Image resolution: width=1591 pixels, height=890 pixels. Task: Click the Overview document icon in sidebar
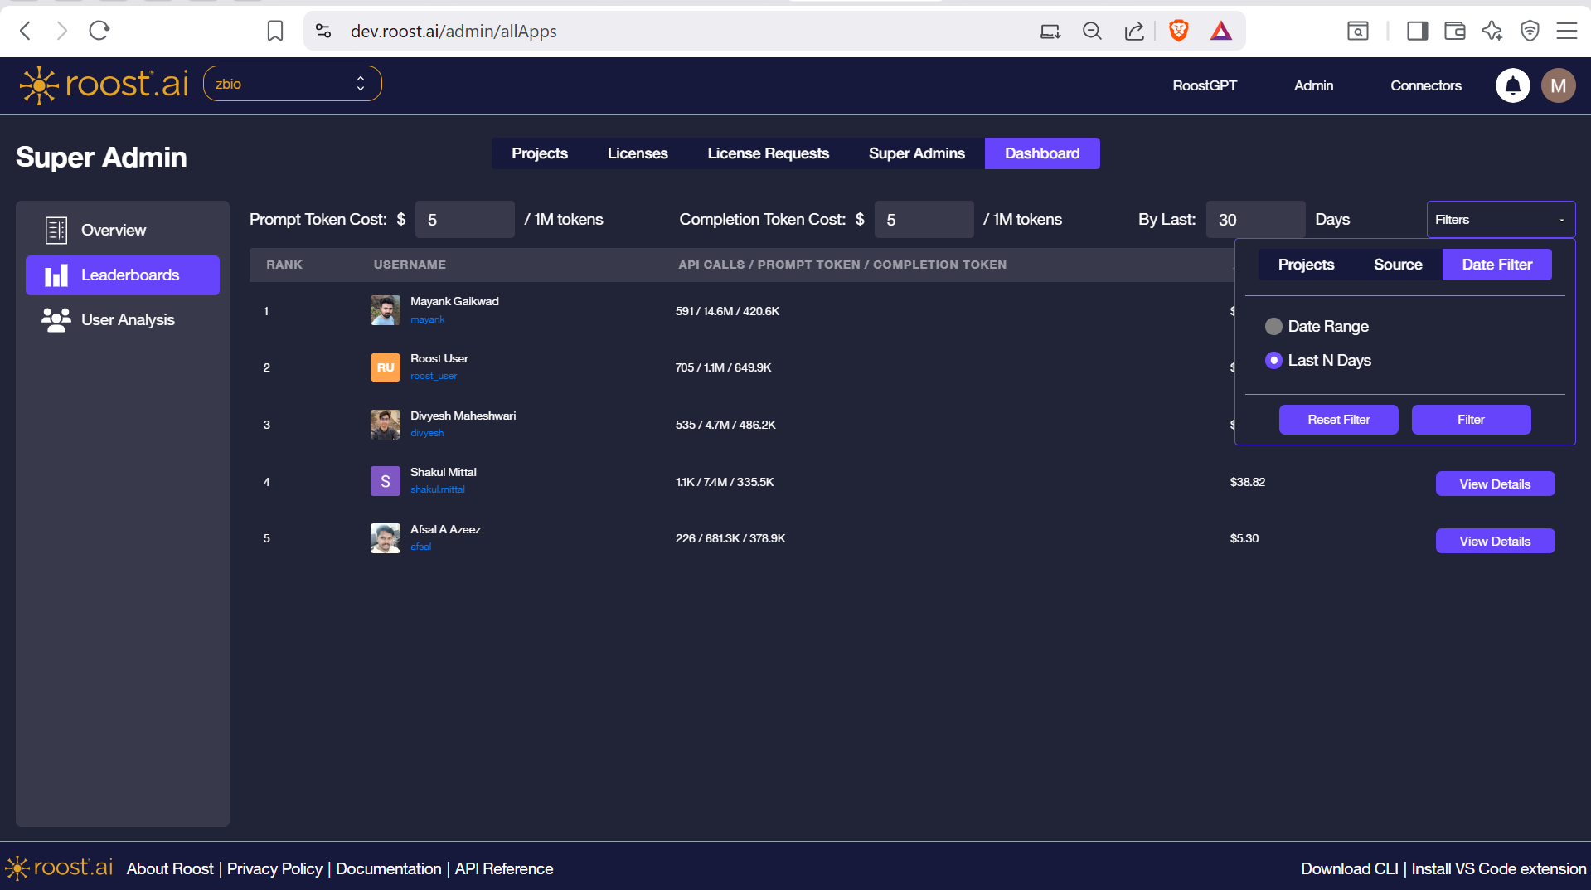click(x=55, y=230)
